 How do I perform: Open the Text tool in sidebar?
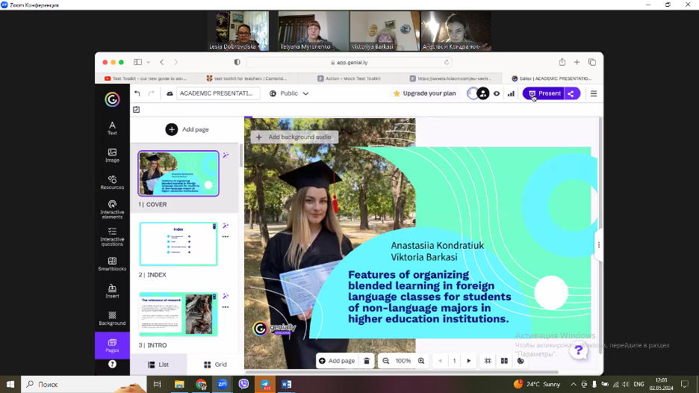coord(112,128)
